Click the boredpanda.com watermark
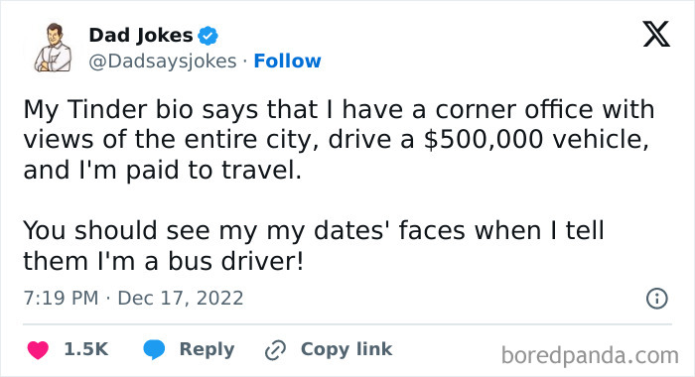Screen dimensions: 695x377 coord(590,355)
